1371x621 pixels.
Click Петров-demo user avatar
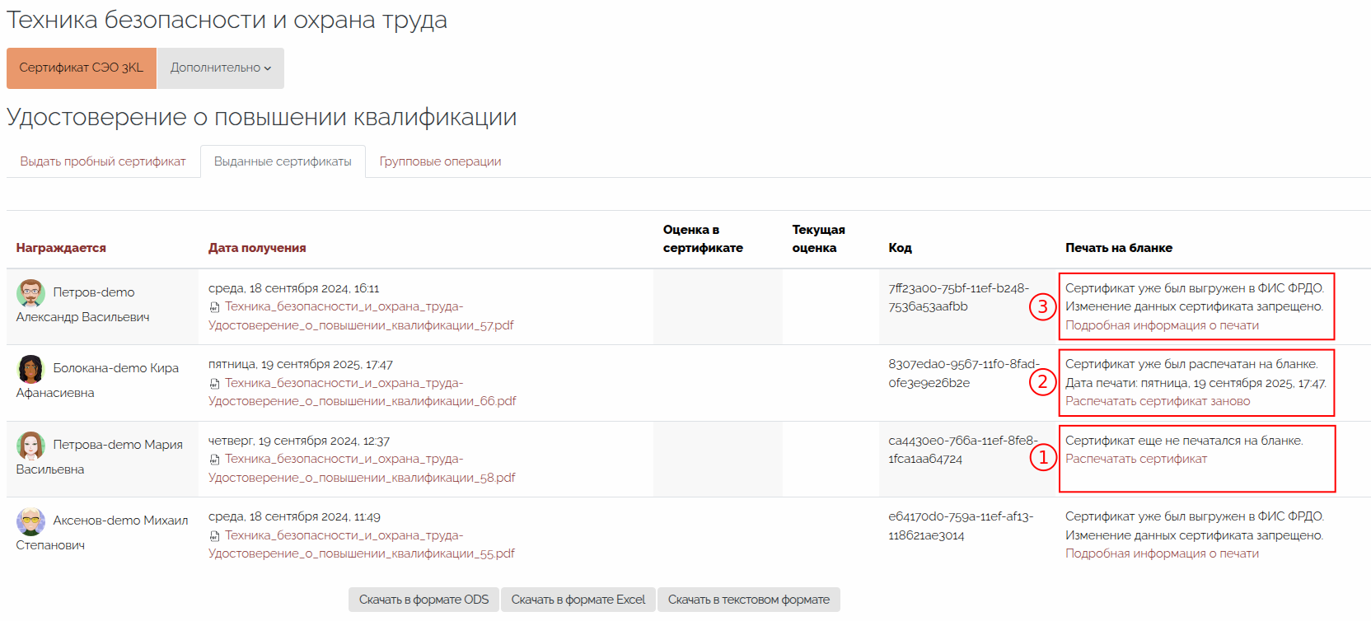30,292
